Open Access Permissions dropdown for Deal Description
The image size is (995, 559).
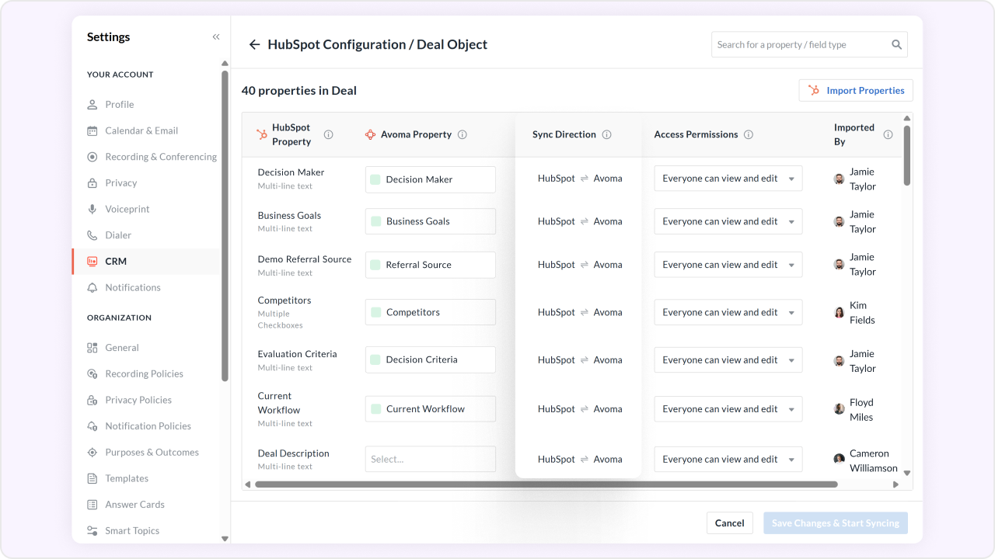tap(728, 459)
